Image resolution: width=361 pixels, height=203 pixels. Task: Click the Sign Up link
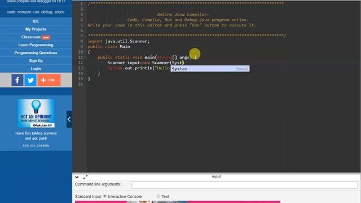click(36, 61)
